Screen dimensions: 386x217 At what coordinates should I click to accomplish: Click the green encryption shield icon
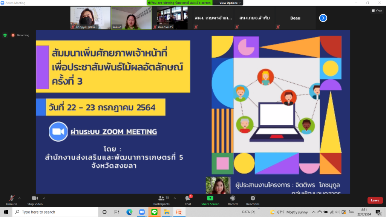pos(5,35)
